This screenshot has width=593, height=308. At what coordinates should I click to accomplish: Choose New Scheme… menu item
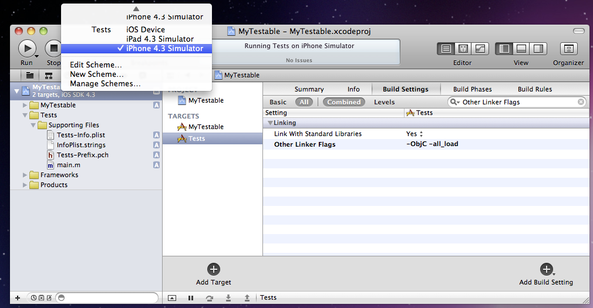(x=97, y=74)
